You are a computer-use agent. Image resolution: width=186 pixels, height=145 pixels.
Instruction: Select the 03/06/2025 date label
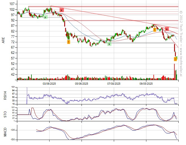click(50, 84)
